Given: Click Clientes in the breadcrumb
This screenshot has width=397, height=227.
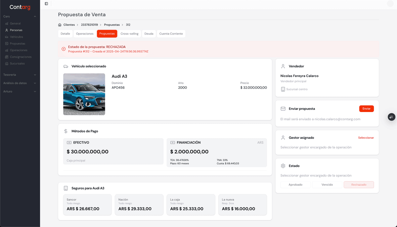Looking at the screenshot, I should pyautogui.click(x=69, y=25).
